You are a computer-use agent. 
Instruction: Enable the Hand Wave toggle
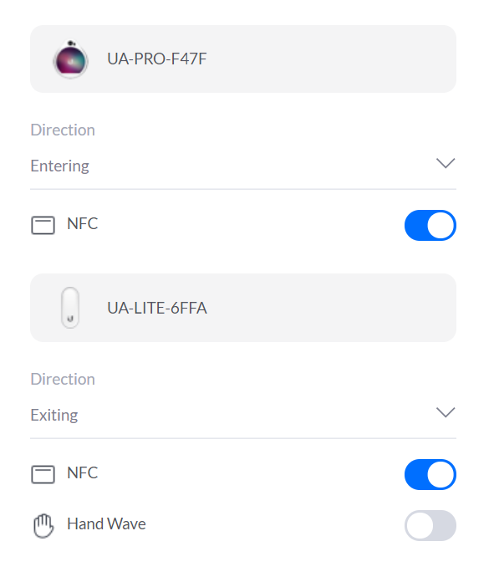tap(430, 525)
